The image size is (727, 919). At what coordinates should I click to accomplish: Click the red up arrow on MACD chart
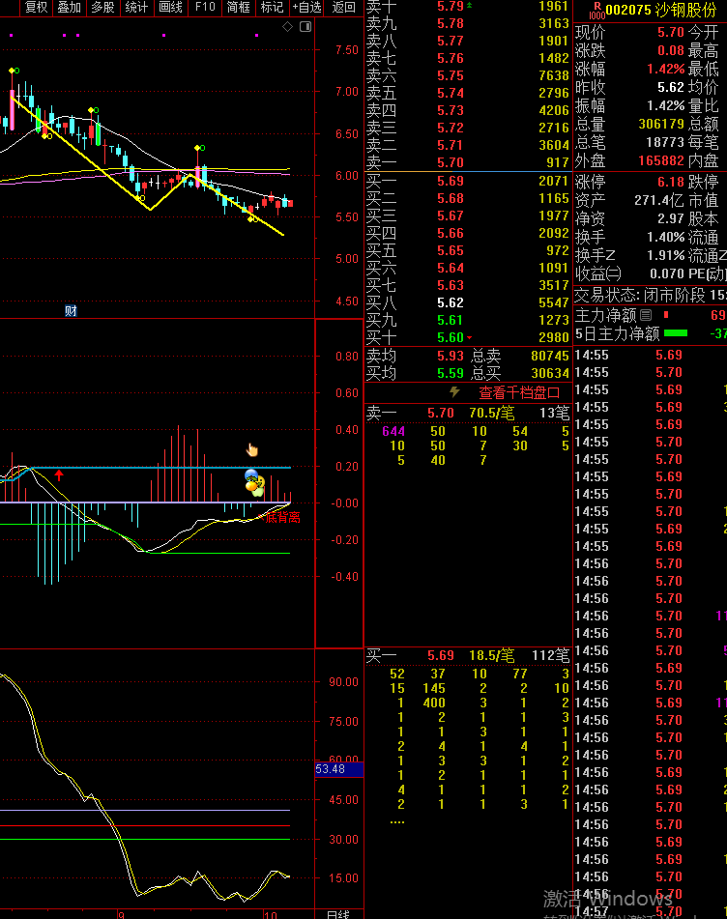(59, 474)
